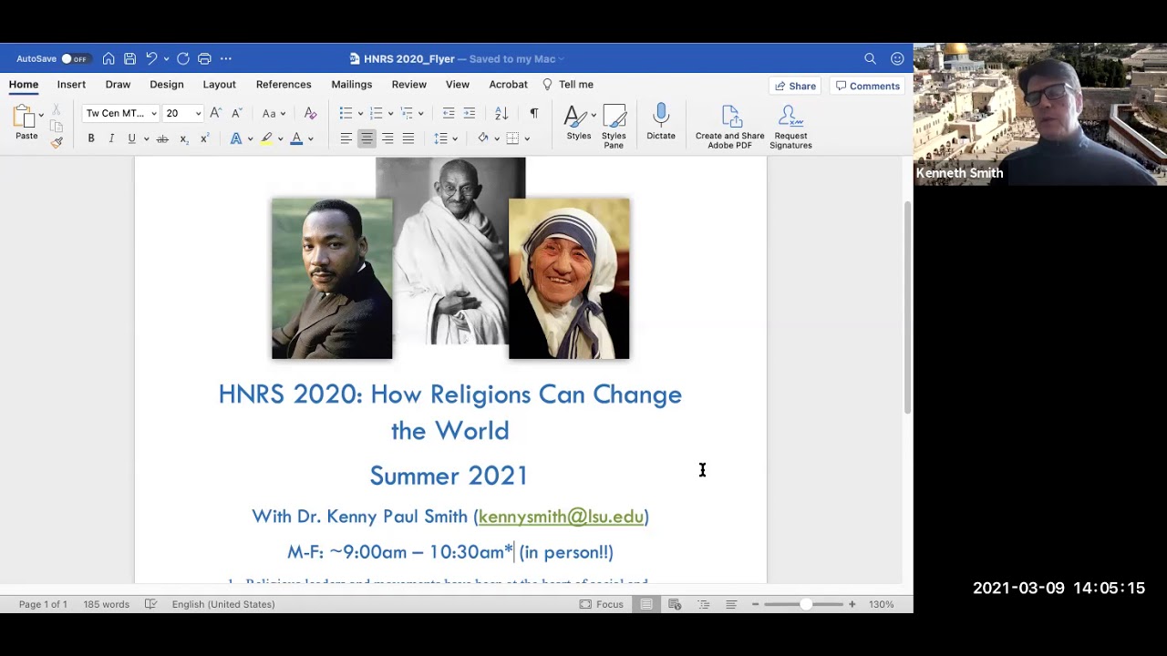Toggle the AutoSave switch
Screen dimensions: 1167x656
(74, 58)
